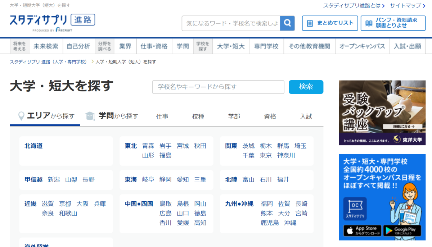Click the まとめてリスト list icon
The width and height of the screenshot is (432, 247).
(310, 23)
